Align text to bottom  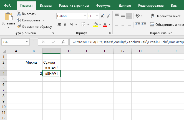(x=129, y=16)
